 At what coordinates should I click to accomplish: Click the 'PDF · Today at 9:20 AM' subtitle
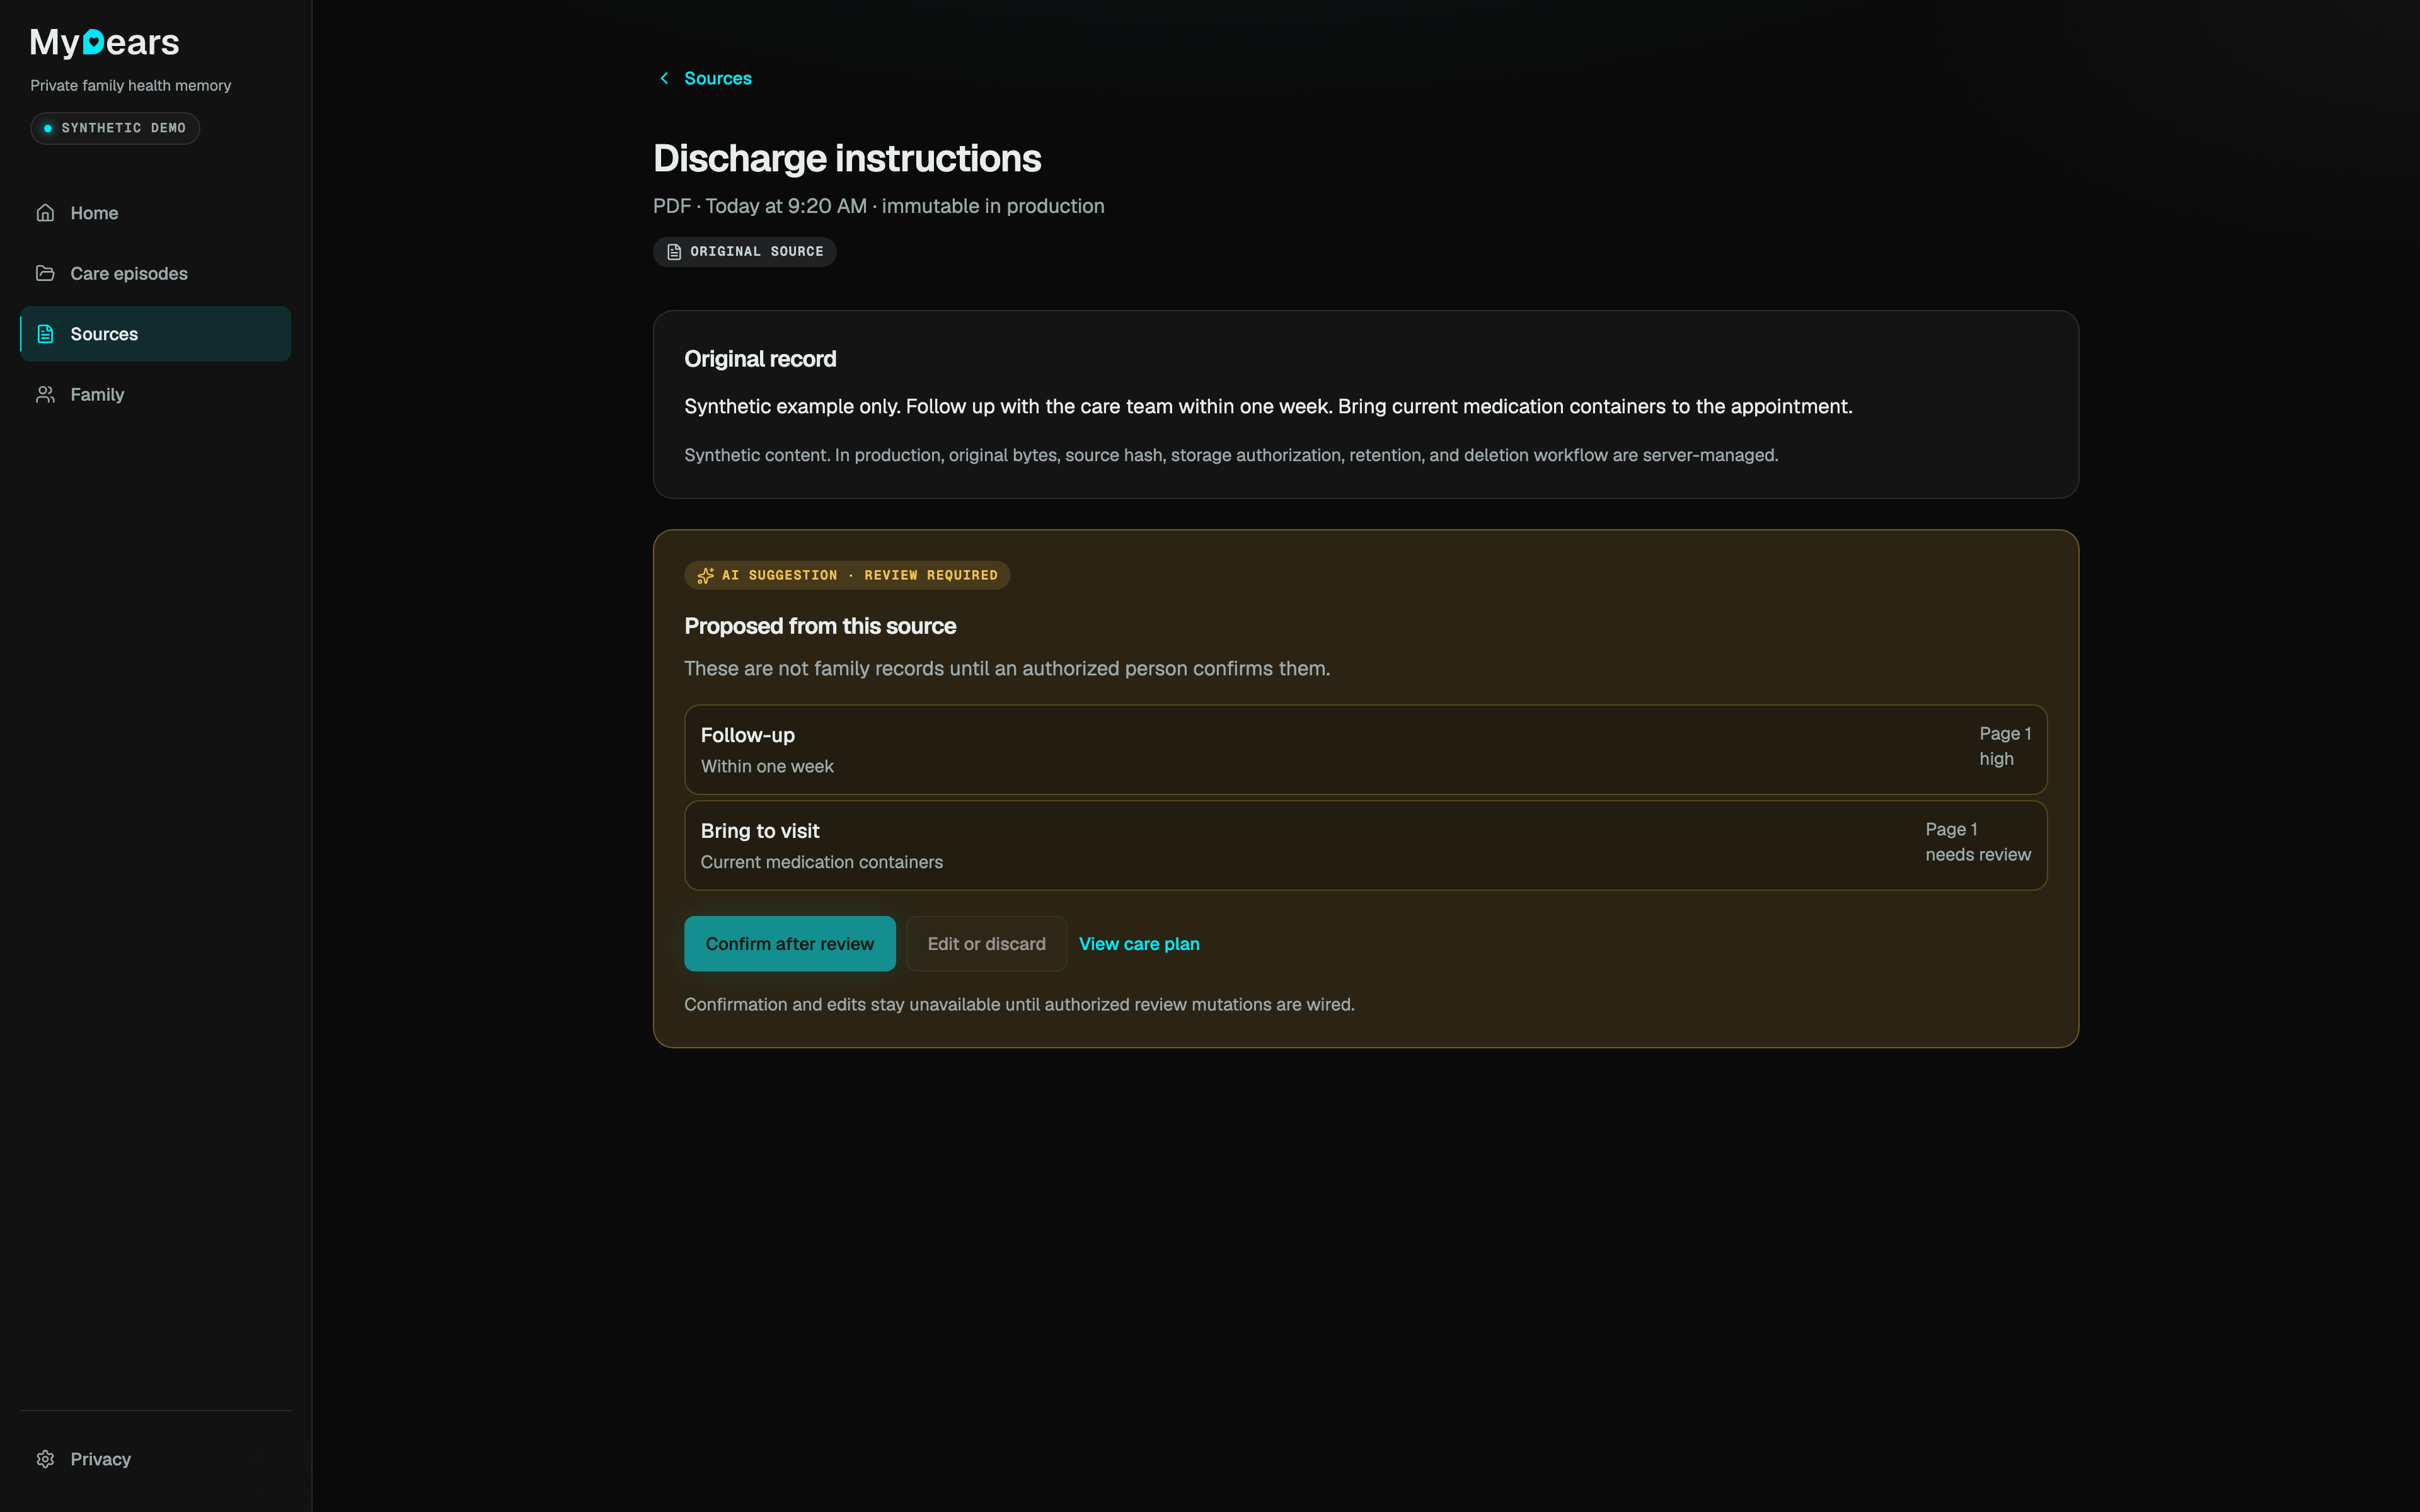click(x=759, y=206)
